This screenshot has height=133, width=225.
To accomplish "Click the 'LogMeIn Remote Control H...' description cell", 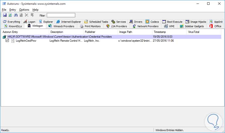I will pyautogui.click(x=66, y=41).
